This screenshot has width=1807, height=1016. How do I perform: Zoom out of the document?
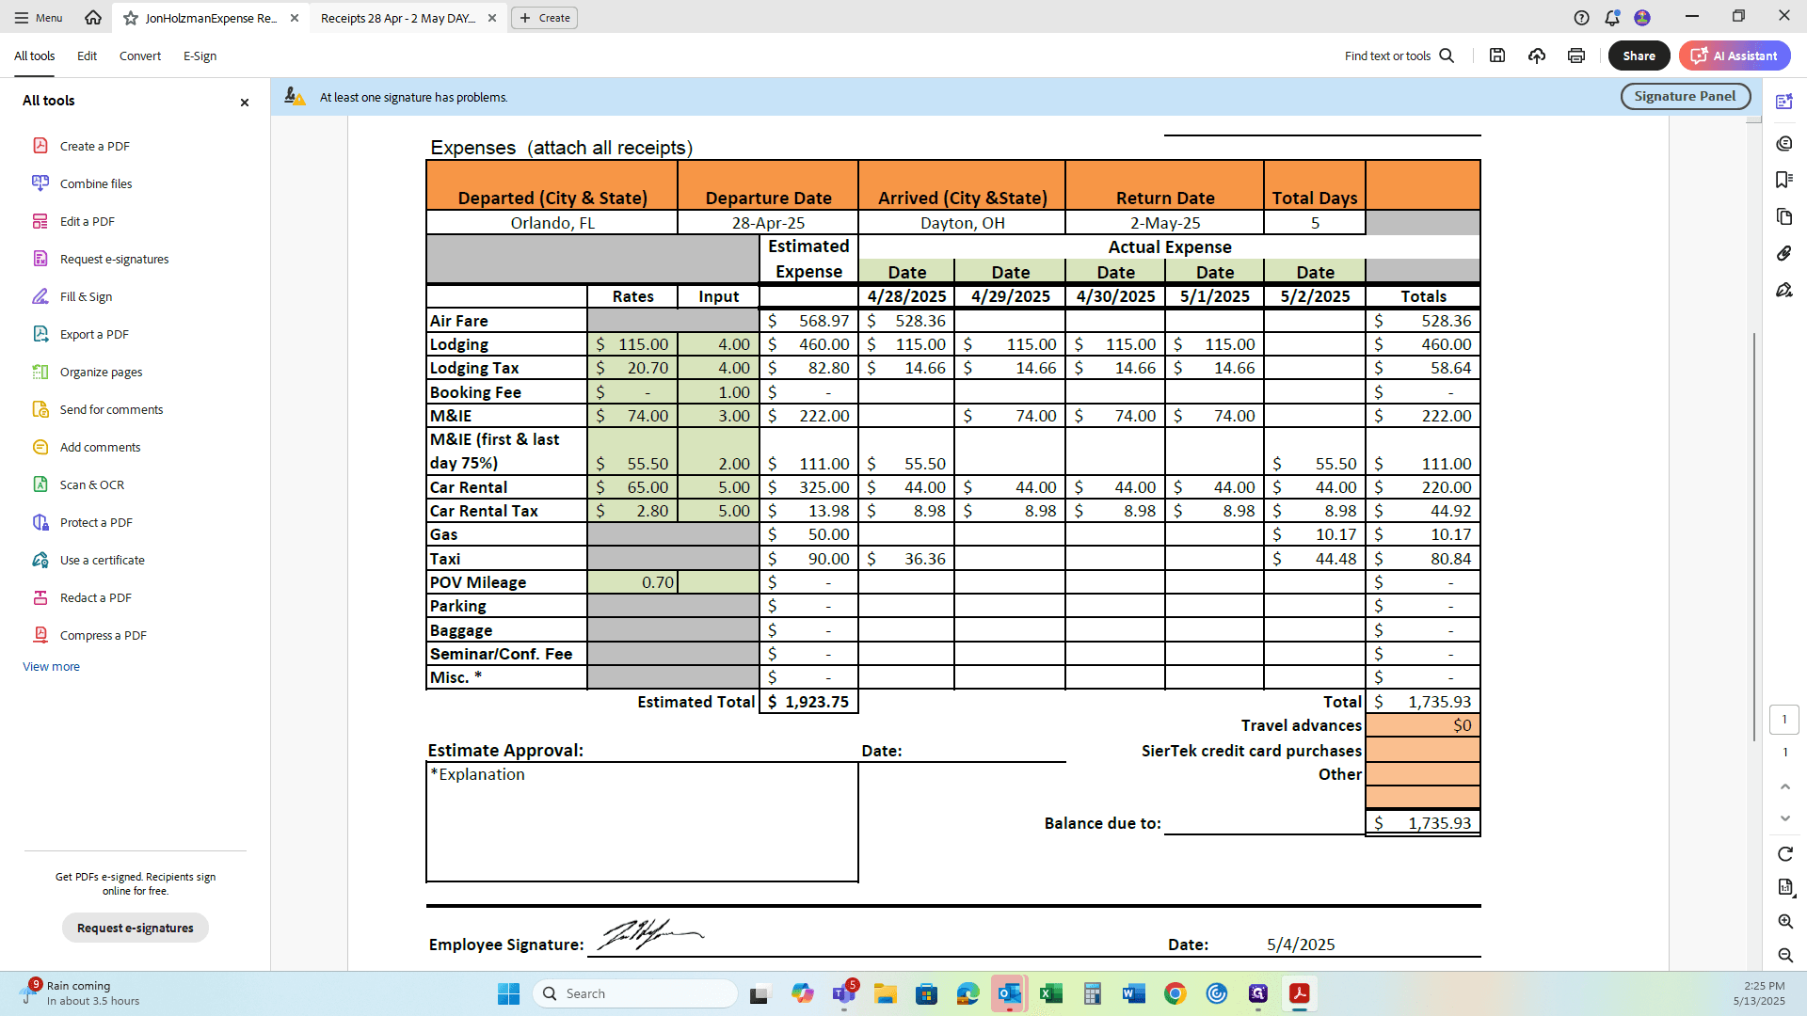click(1784, 955)
